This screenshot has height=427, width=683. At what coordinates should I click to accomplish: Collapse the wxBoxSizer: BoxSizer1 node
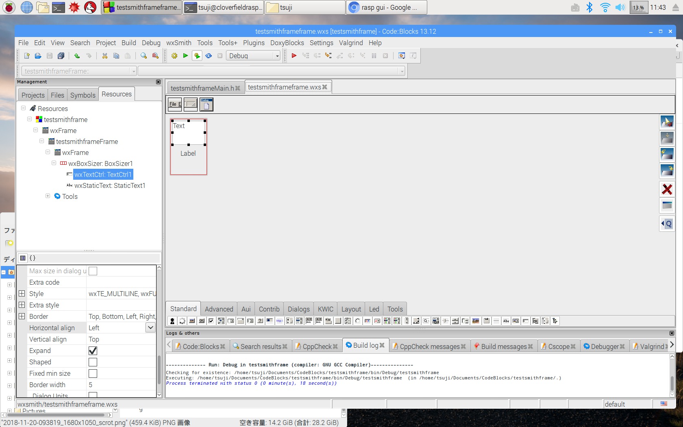point(54,163)
